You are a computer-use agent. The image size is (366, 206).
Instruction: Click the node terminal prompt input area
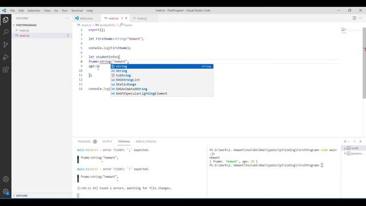322,165
